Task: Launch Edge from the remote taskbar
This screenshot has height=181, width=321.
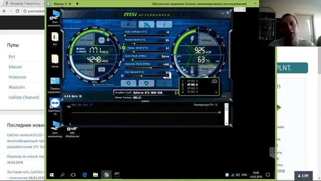Action: tap(84, 175)
